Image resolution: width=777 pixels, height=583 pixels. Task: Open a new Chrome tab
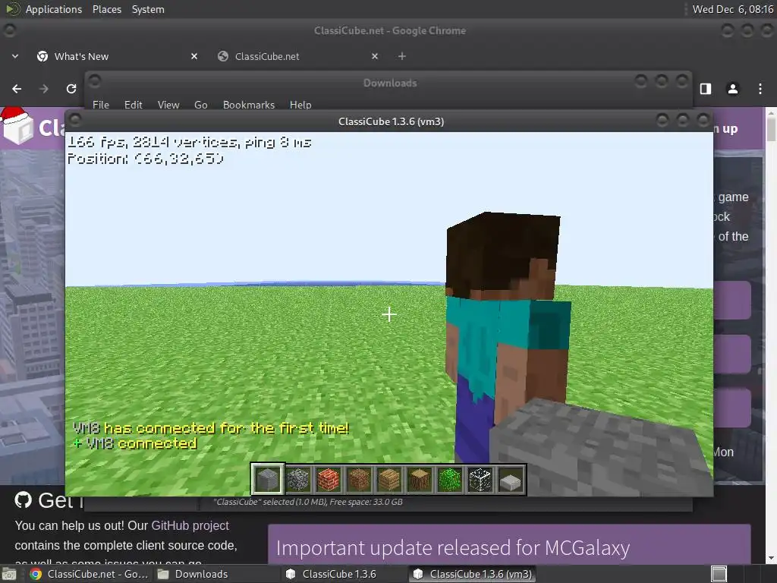pyautogui.click(x=402, y=56)
